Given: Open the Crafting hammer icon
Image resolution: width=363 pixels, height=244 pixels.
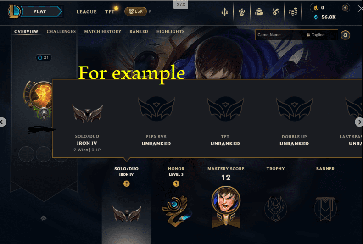Looking at the screenshot, I should pos(275,11).
